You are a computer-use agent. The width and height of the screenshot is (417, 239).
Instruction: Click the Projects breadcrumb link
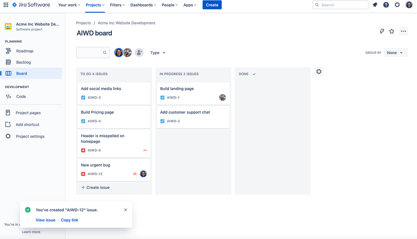click(83, 23)
